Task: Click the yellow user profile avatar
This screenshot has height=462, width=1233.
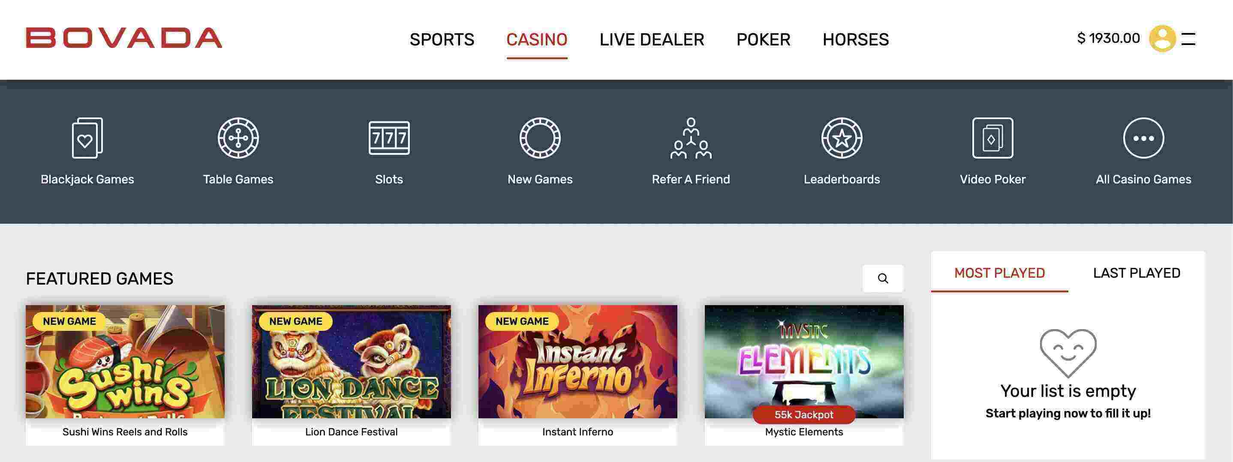Action: [x=1162, y=38]
